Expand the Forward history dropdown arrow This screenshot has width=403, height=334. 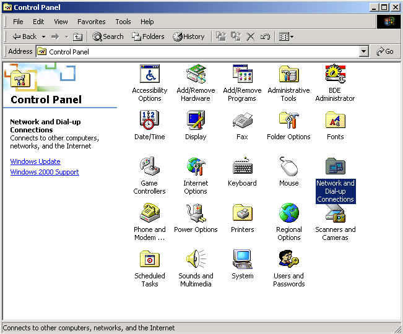(66, 37)
